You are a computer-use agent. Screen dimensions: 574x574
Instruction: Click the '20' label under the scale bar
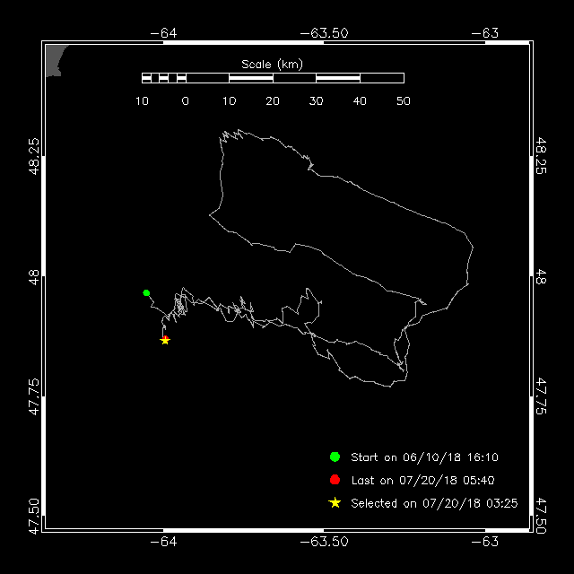(273, 101)
